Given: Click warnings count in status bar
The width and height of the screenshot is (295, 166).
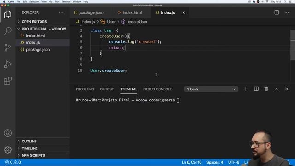Looking at the screenshot, I should coord(18,162).
